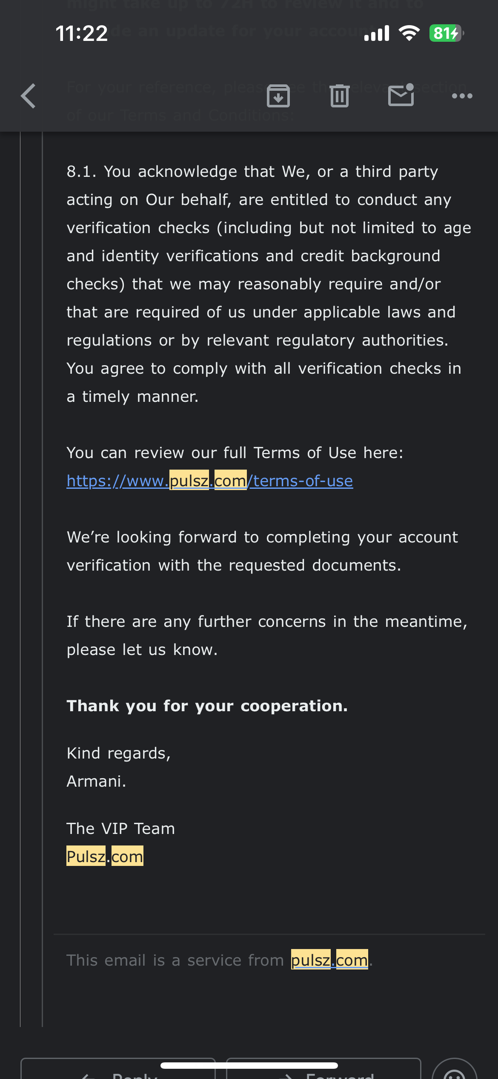
Task: Tap the "Armani." sender name
Action: coord(97,782)
